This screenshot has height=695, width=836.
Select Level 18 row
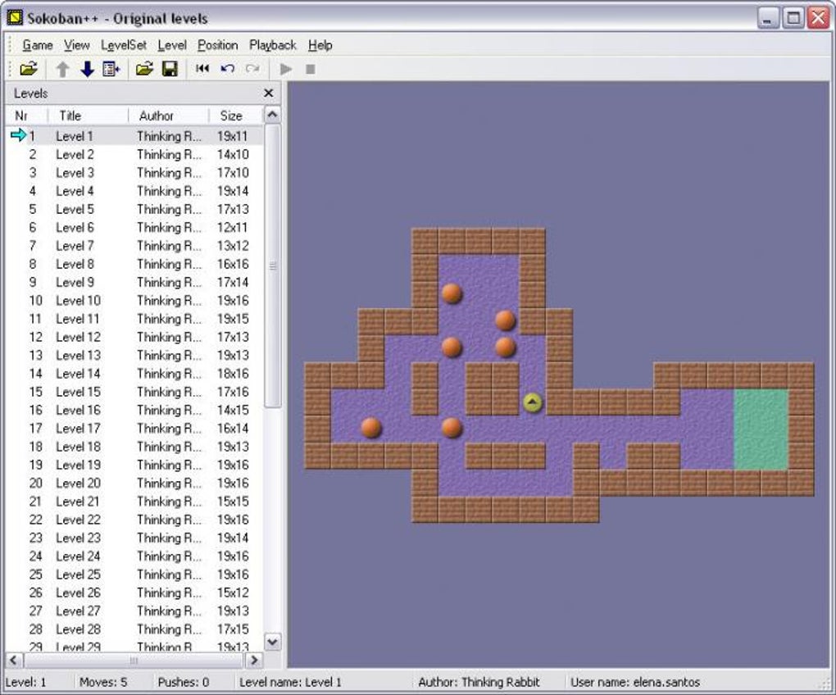[x=134, y=447]
